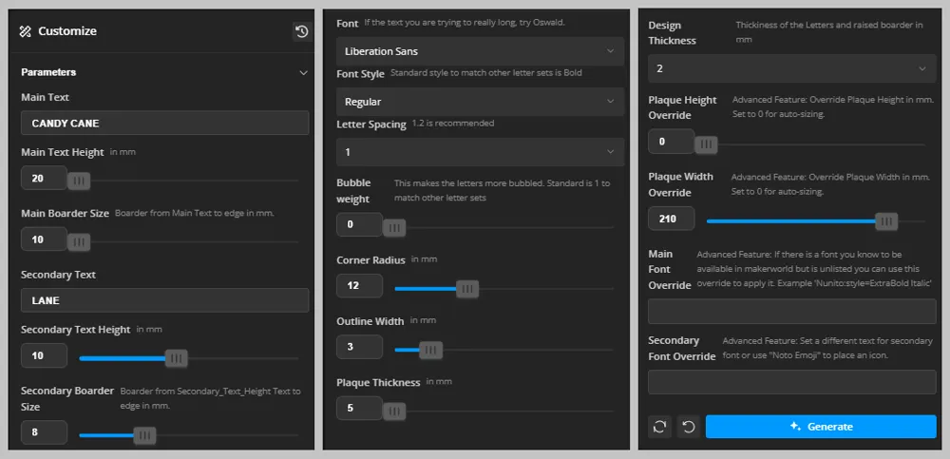
Task: Click the Customize wand icon
Action: (25, 31)
